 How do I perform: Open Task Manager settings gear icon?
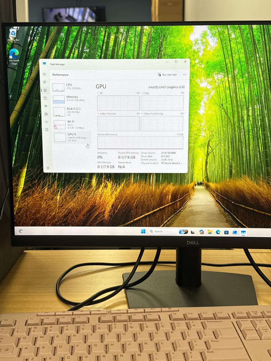tap(48, 168)
